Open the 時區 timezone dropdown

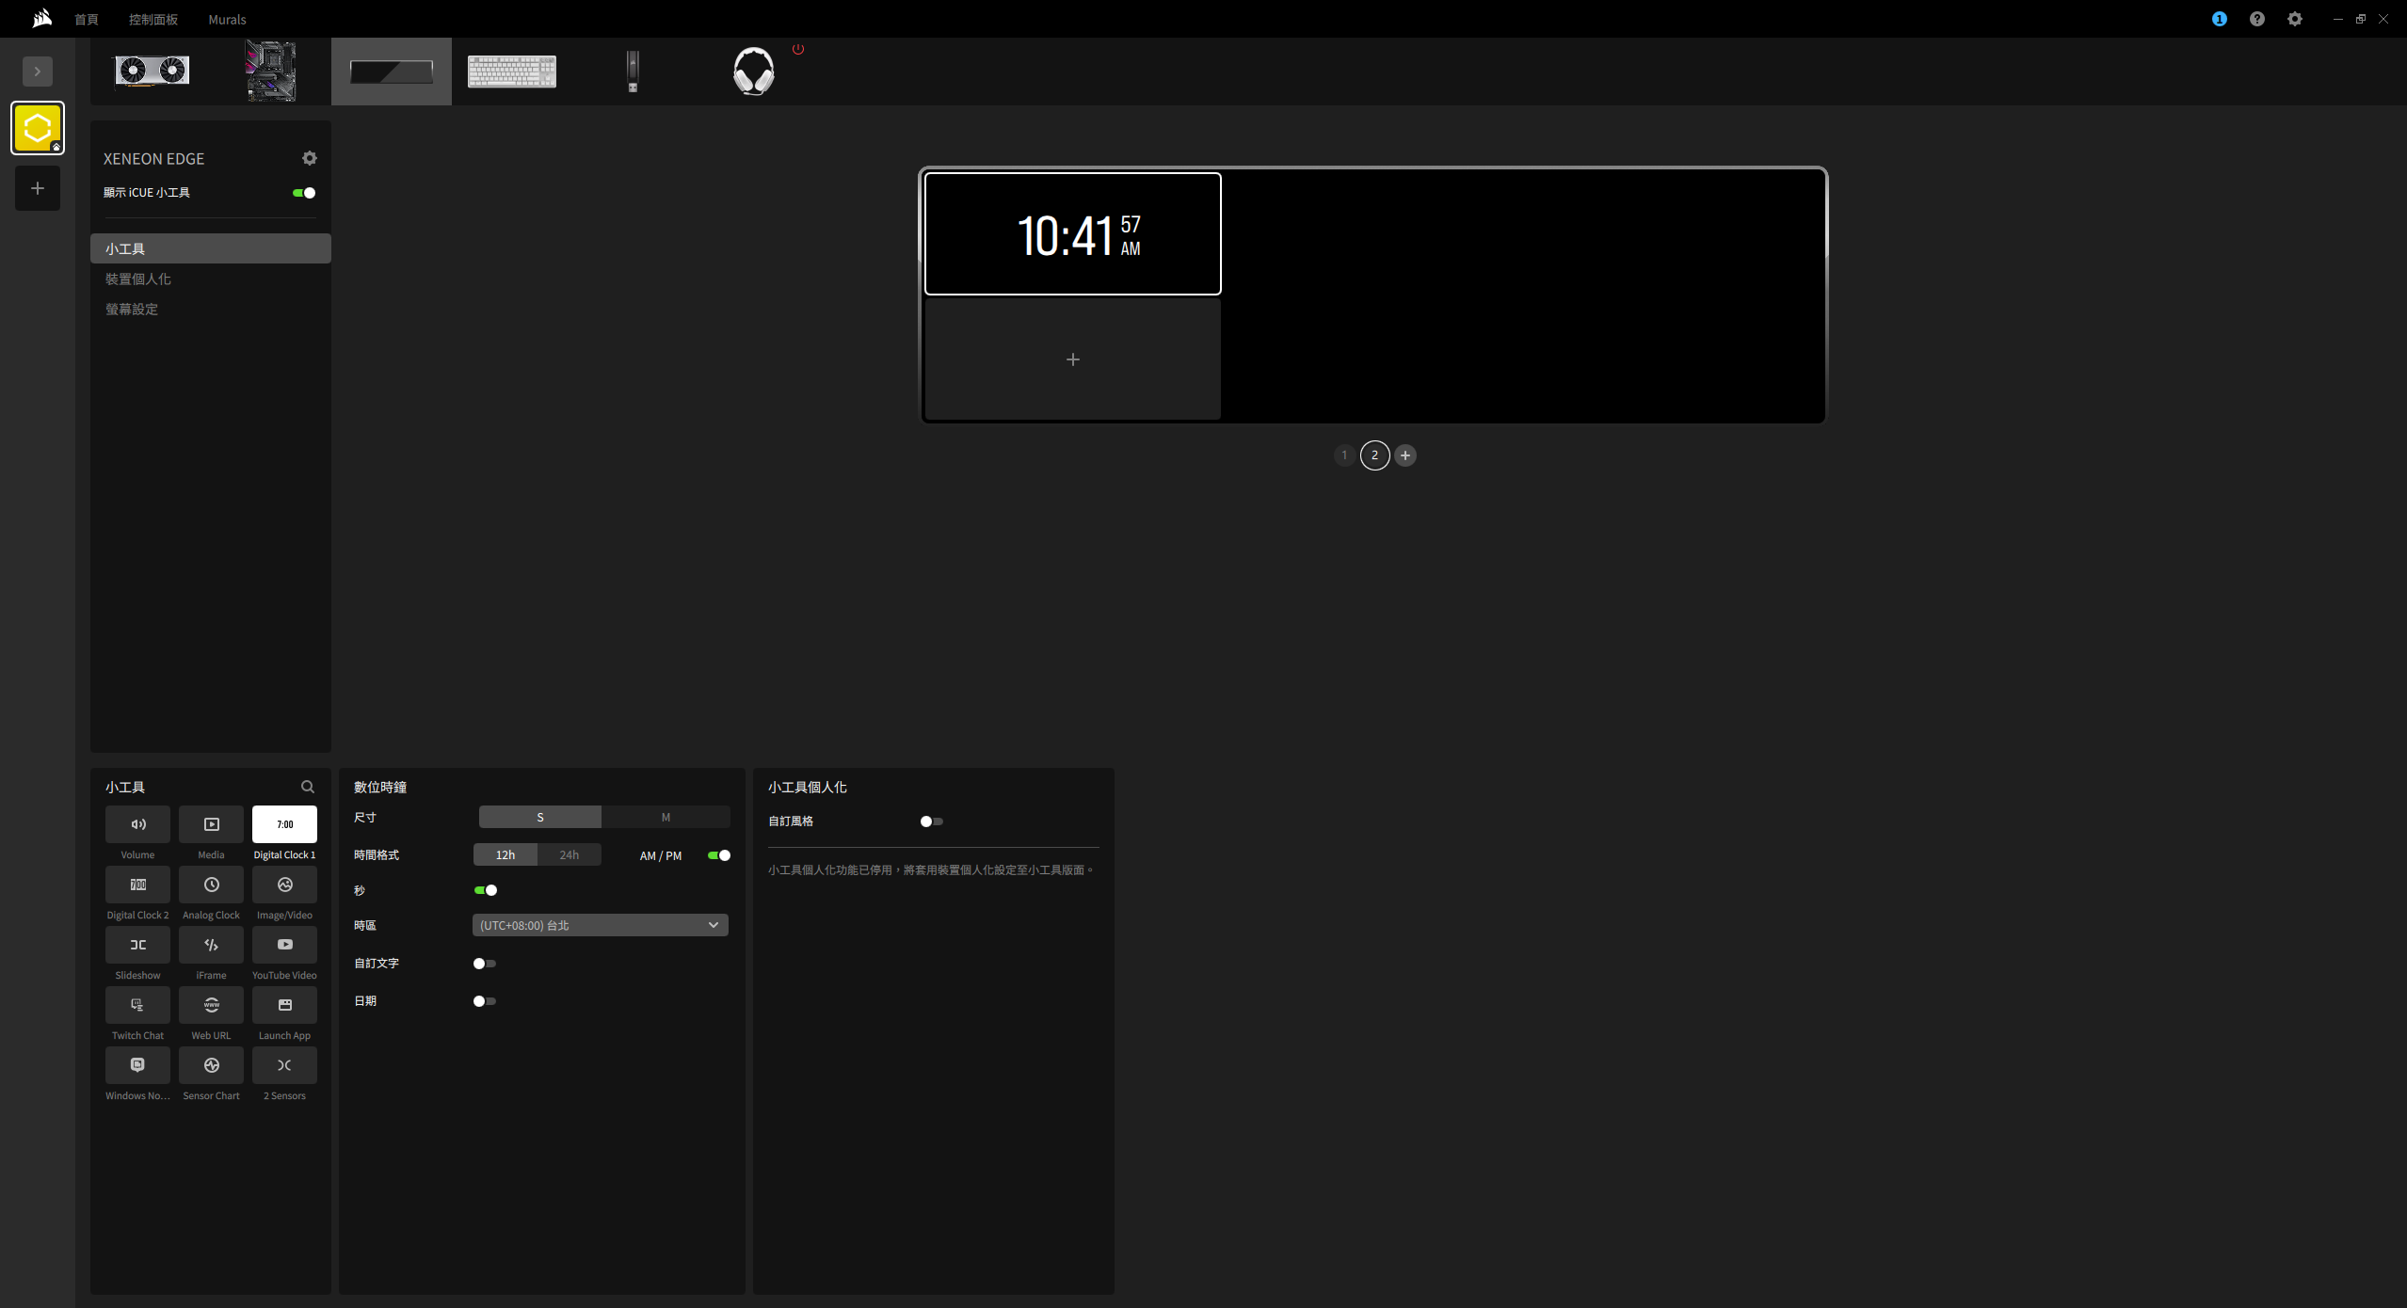[600, 925]
